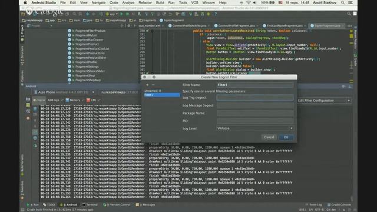Click the Package Name input field

click(255, 113)
